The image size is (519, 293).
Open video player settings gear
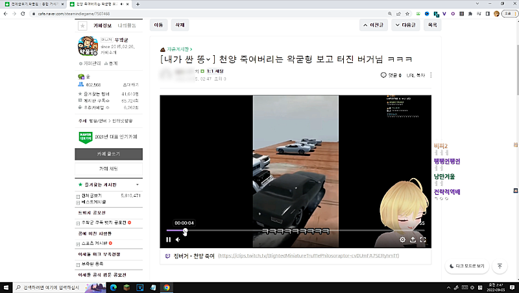coord(402,239)
